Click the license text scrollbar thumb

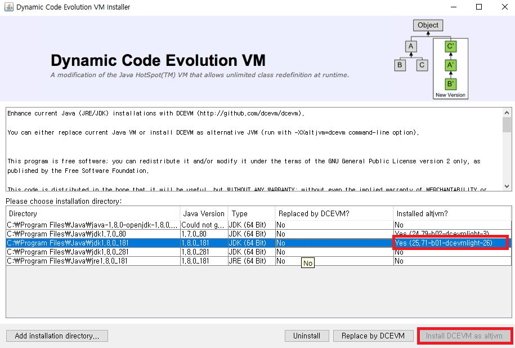point(507,125)
